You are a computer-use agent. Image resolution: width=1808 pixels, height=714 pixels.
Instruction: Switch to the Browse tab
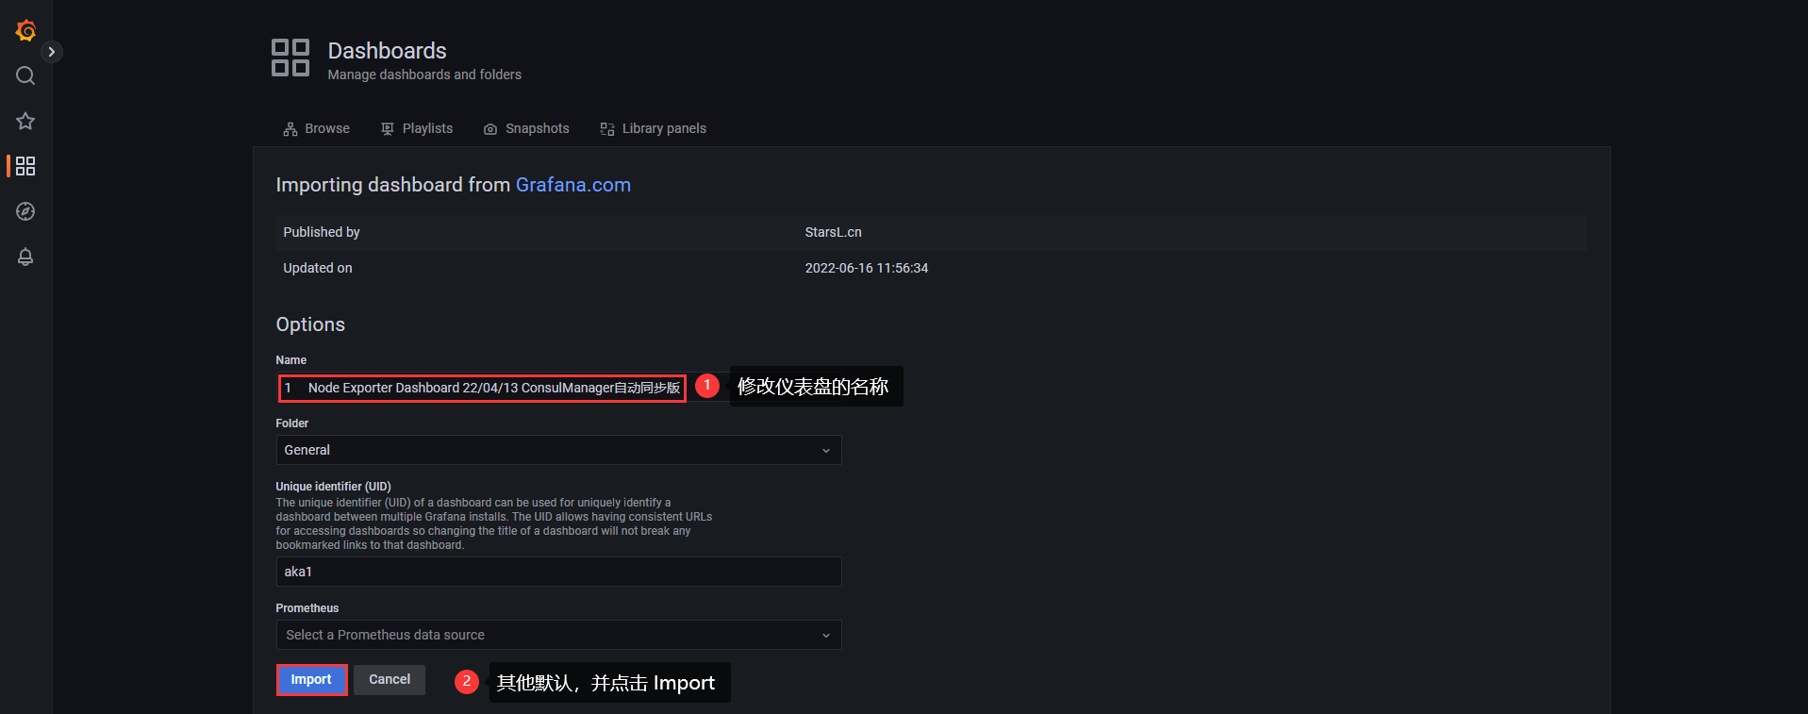coord(317,128)
